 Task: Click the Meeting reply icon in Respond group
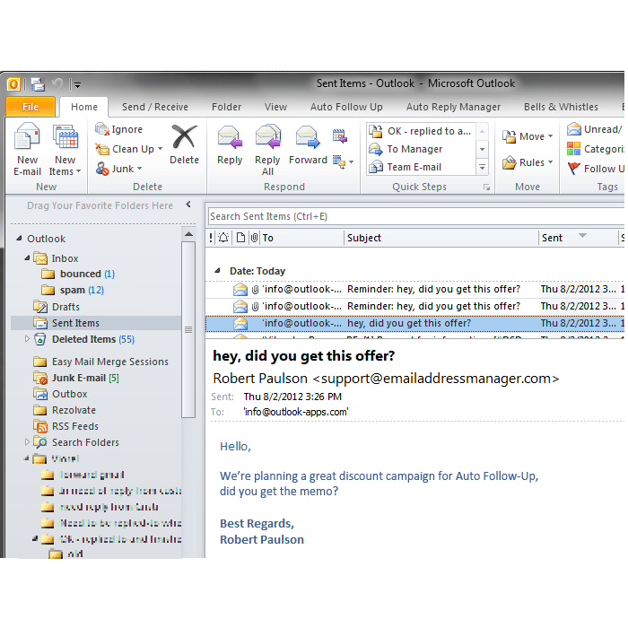(340, 136)
